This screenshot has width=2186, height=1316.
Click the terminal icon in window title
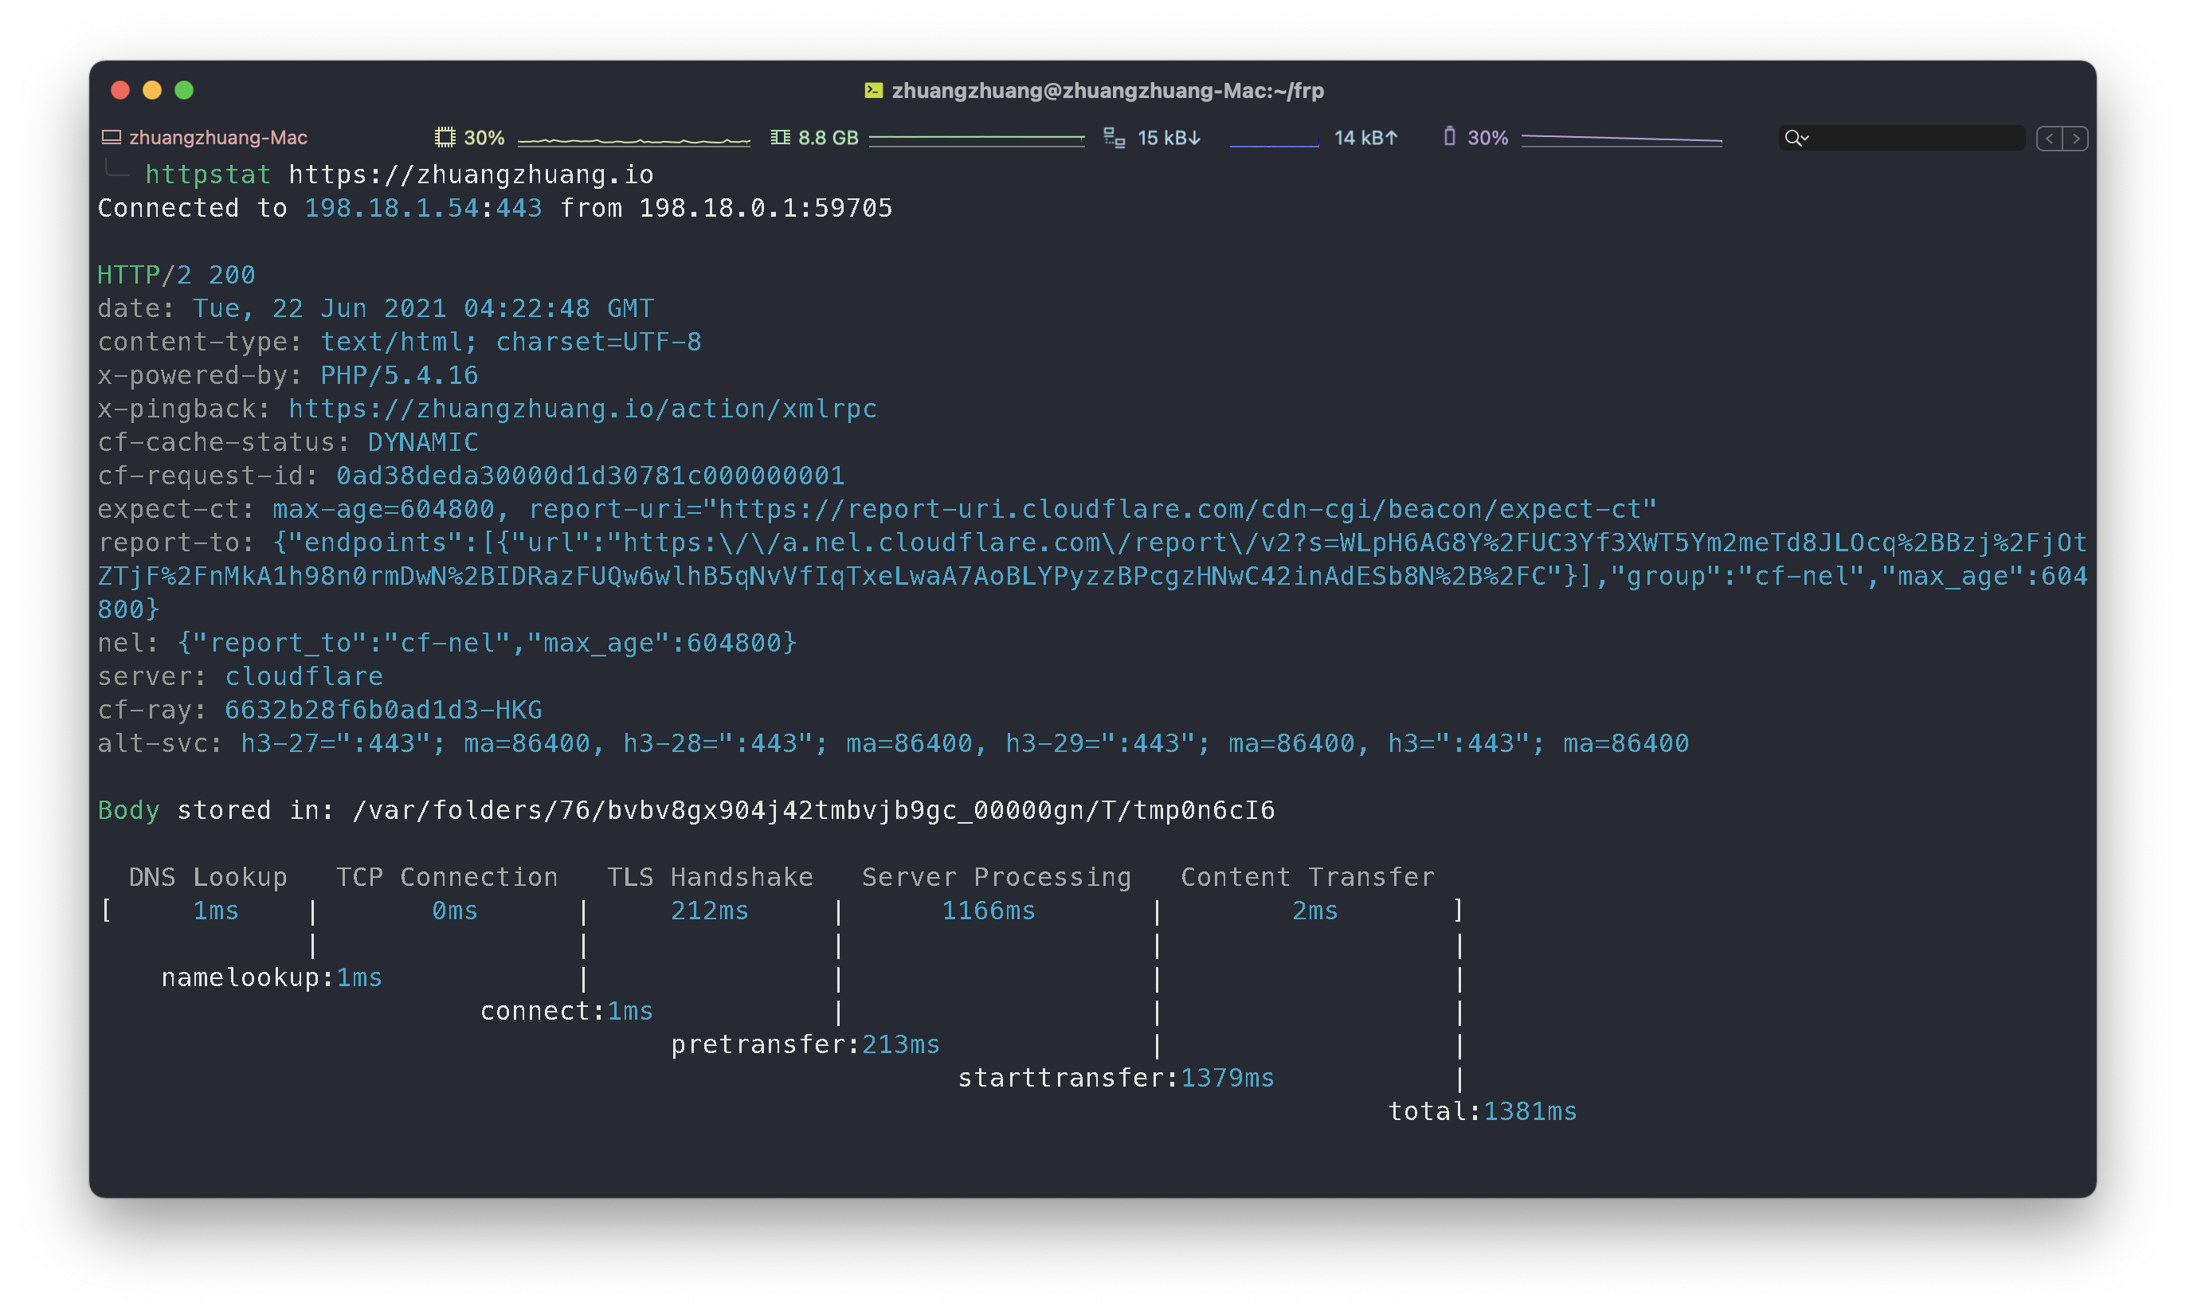[x=873, y=91]
